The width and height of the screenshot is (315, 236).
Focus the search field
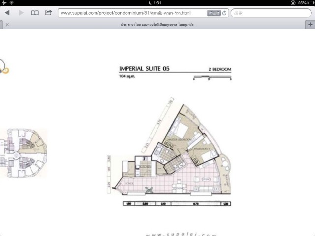pos(271,13)
